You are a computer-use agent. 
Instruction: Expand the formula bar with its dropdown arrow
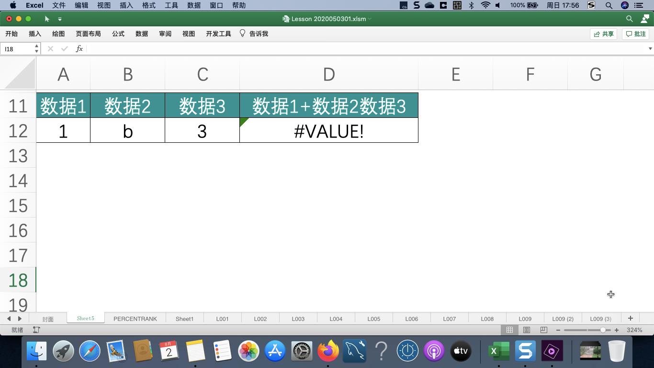point(650,48)
